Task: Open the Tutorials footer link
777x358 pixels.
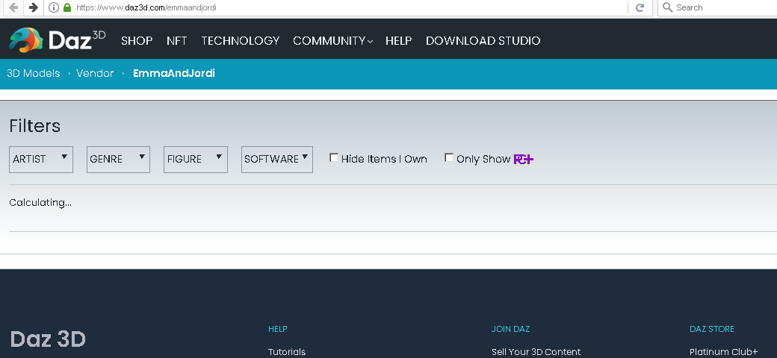Action: click(x=287, y=351)
